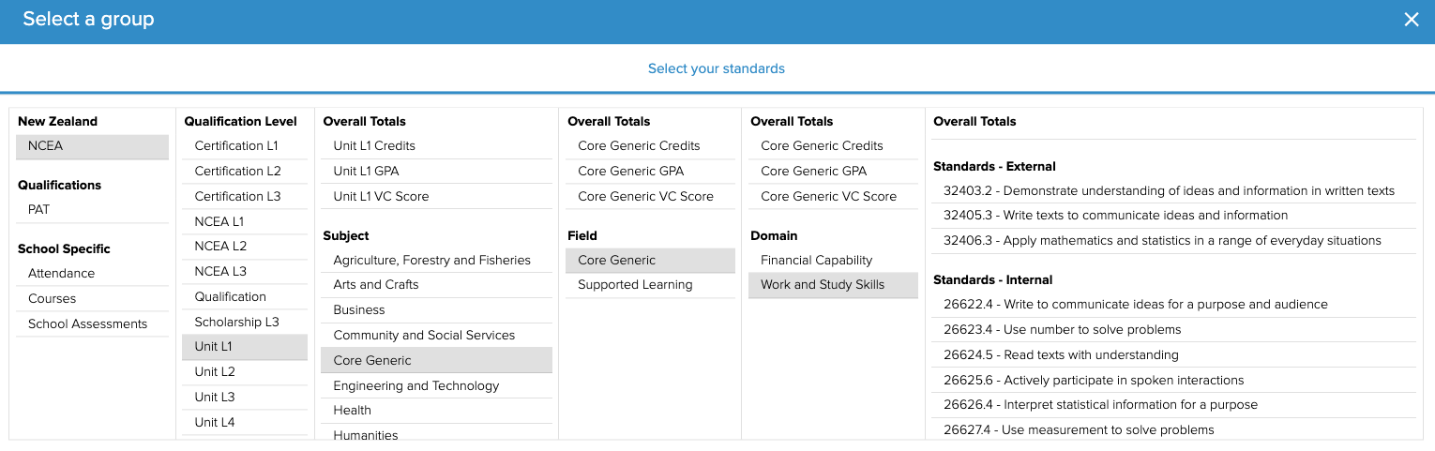
Task: Pick Core Generic VC Score in Field column
Action: [x=645, y=197]
